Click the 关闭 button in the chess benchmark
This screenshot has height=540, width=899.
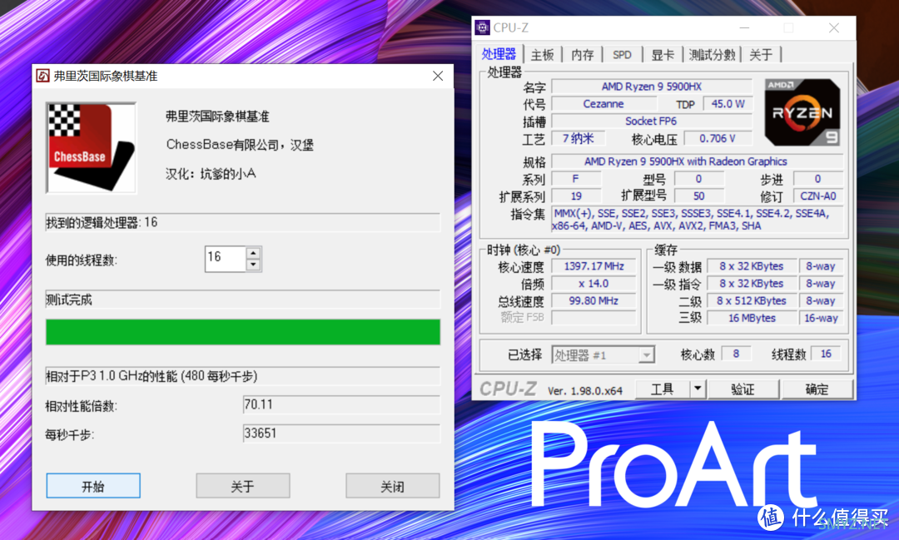coord(393,486)
